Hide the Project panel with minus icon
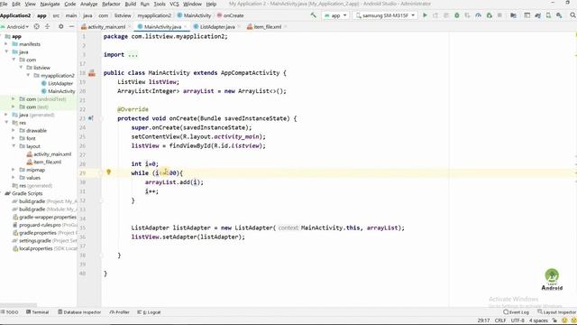Screen dimensions: 577x325 click(x=71, y=26)
